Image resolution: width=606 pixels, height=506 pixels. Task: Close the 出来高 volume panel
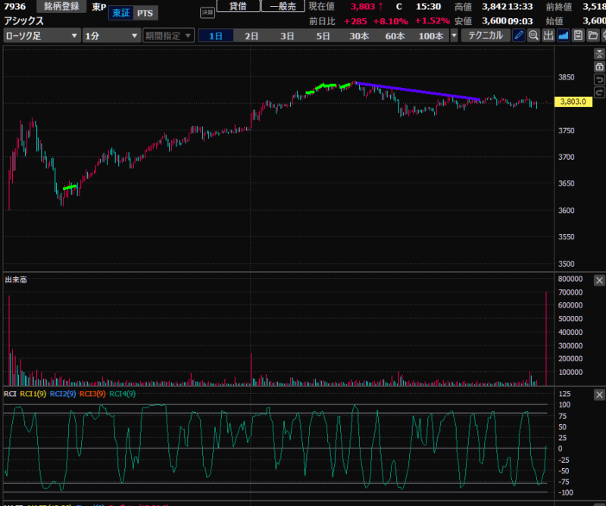pos(599,280)
